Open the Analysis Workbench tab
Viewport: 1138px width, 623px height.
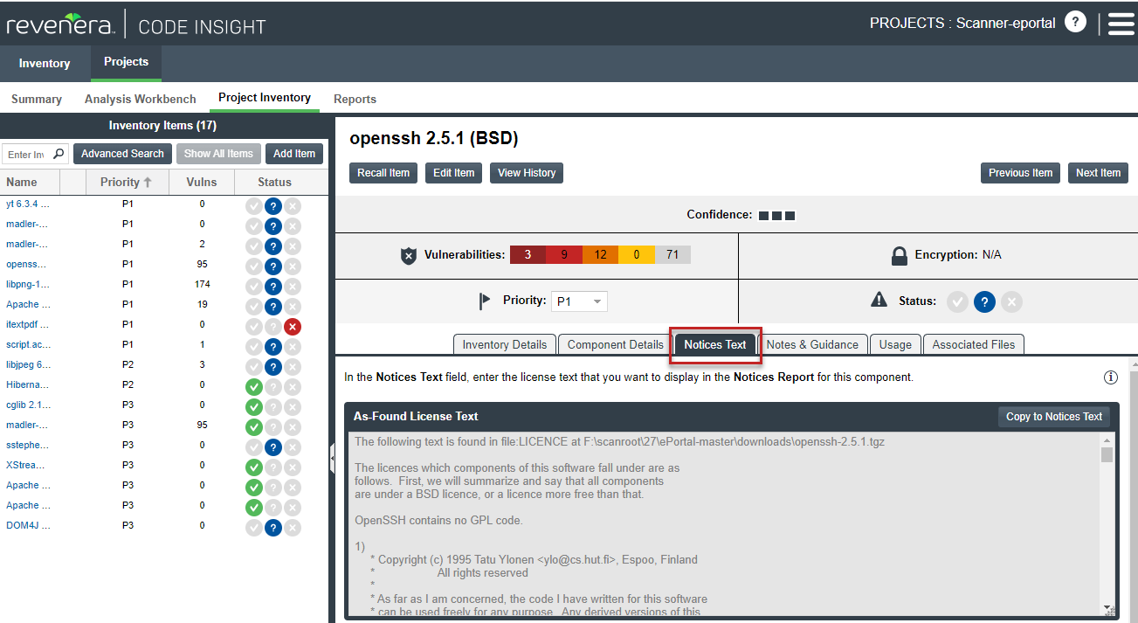pyautogui.click(x=141, y=99)
